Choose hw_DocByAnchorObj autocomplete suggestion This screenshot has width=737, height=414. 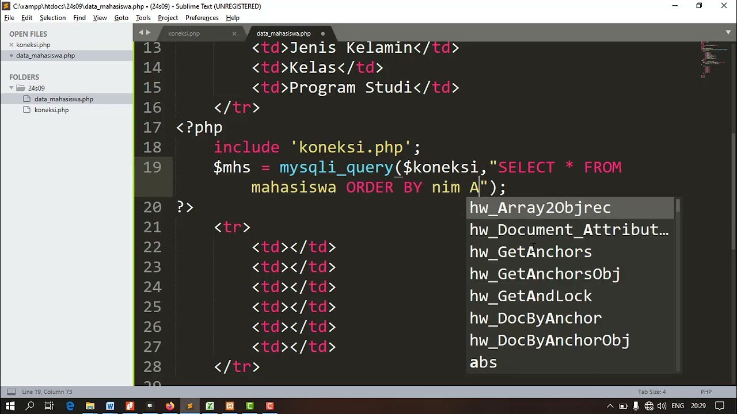[570, 340]
